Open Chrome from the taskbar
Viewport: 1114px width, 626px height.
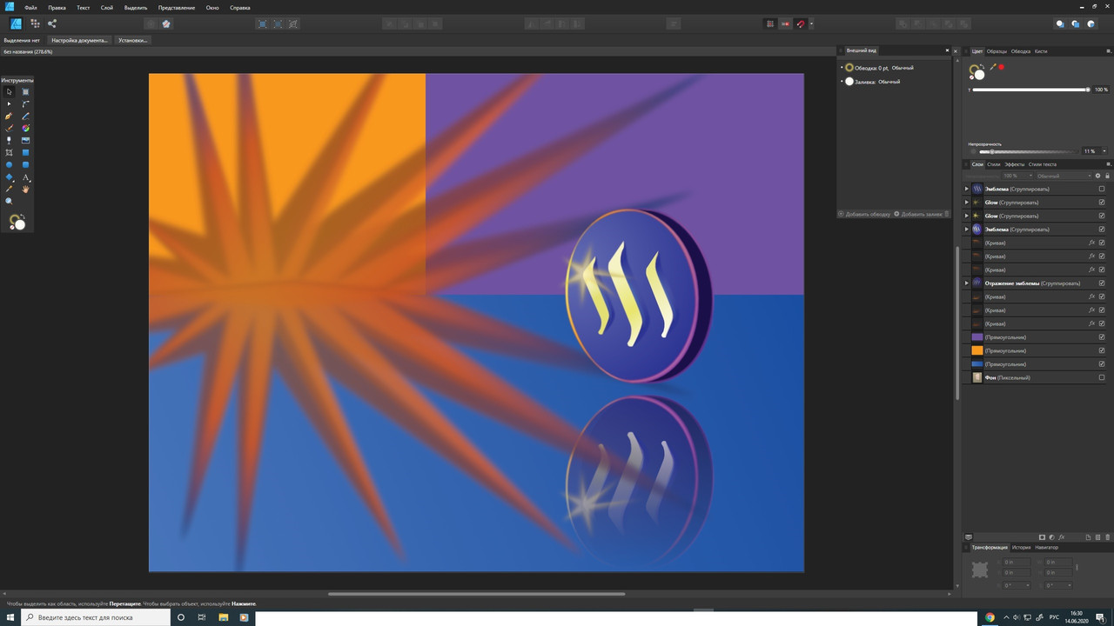990,617
